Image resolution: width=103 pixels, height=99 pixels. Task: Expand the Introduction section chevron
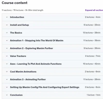coord(7,17)
